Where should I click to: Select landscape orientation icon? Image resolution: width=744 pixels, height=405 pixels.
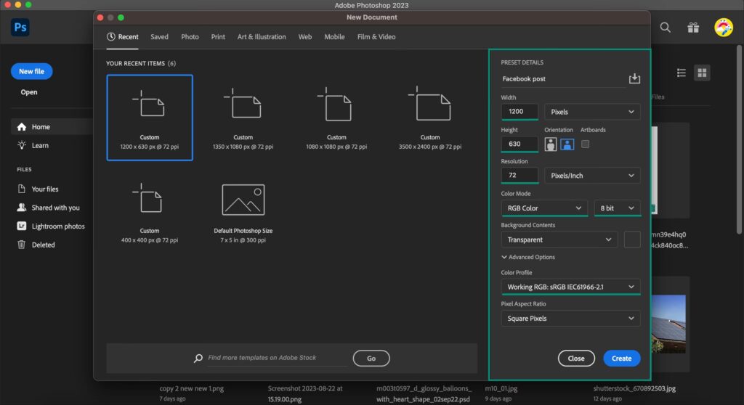[567, 144]
